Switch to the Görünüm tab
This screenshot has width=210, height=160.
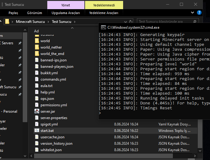coord(34,13)
